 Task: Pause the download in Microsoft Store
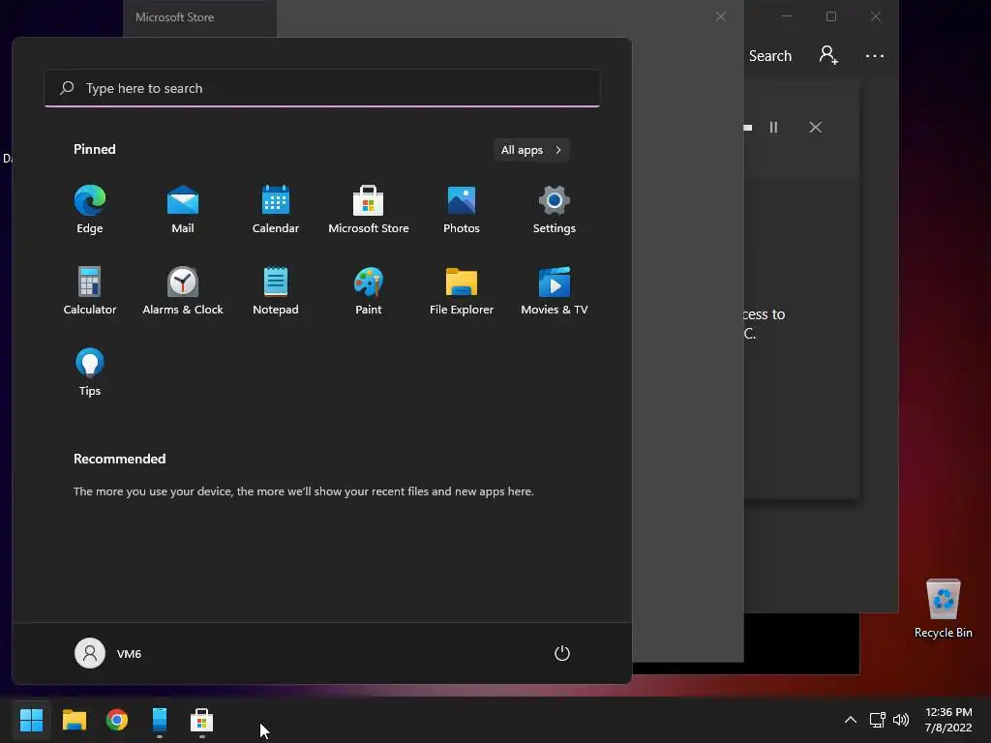(x=773, y=127)
